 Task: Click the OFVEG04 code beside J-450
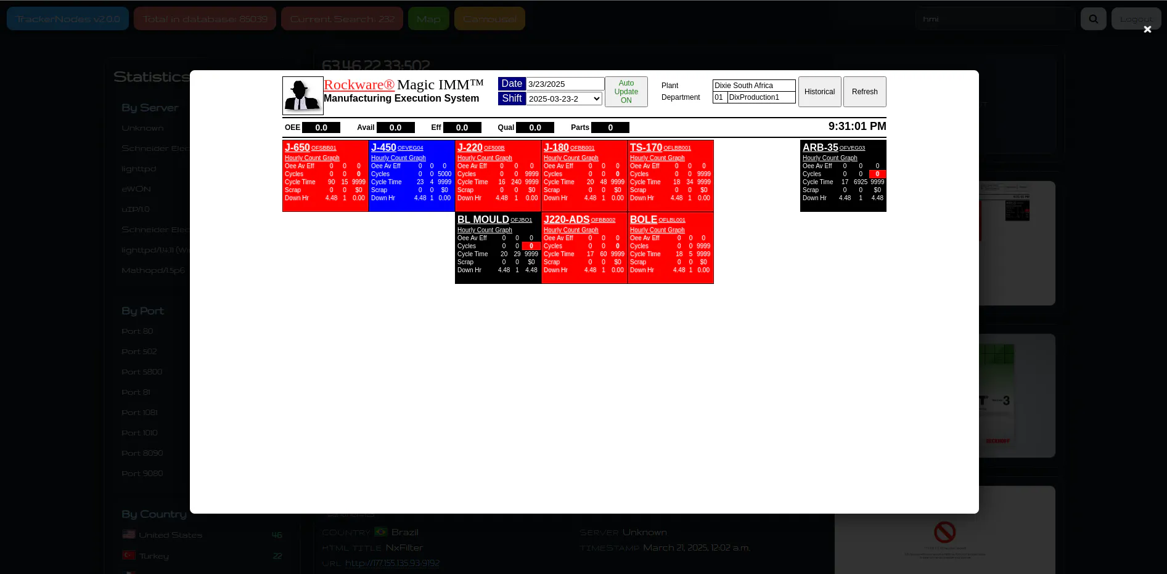[x=411, y=148]
